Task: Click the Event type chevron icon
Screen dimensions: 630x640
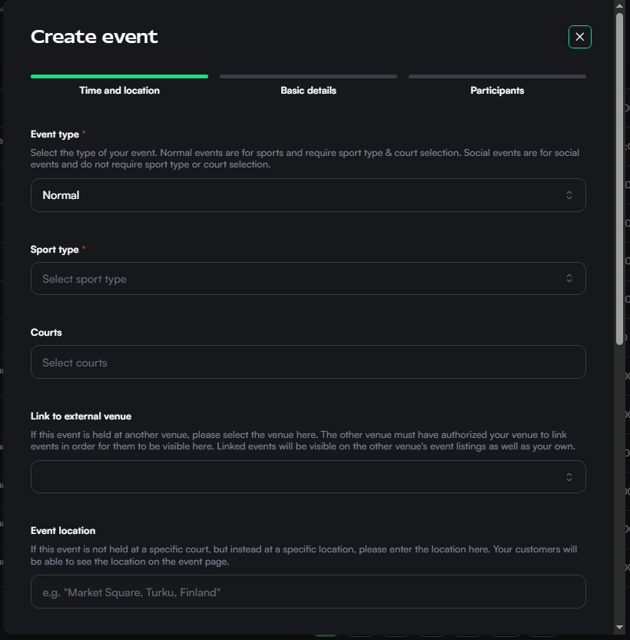Action: click(569, 195)
